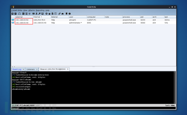Open the Reporting menu
Viewport: 187px width, 115px height.
40,10
